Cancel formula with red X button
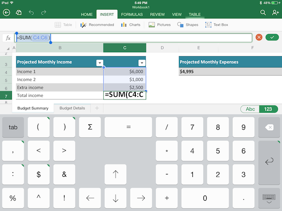282x211 pixels. point(259,38)
